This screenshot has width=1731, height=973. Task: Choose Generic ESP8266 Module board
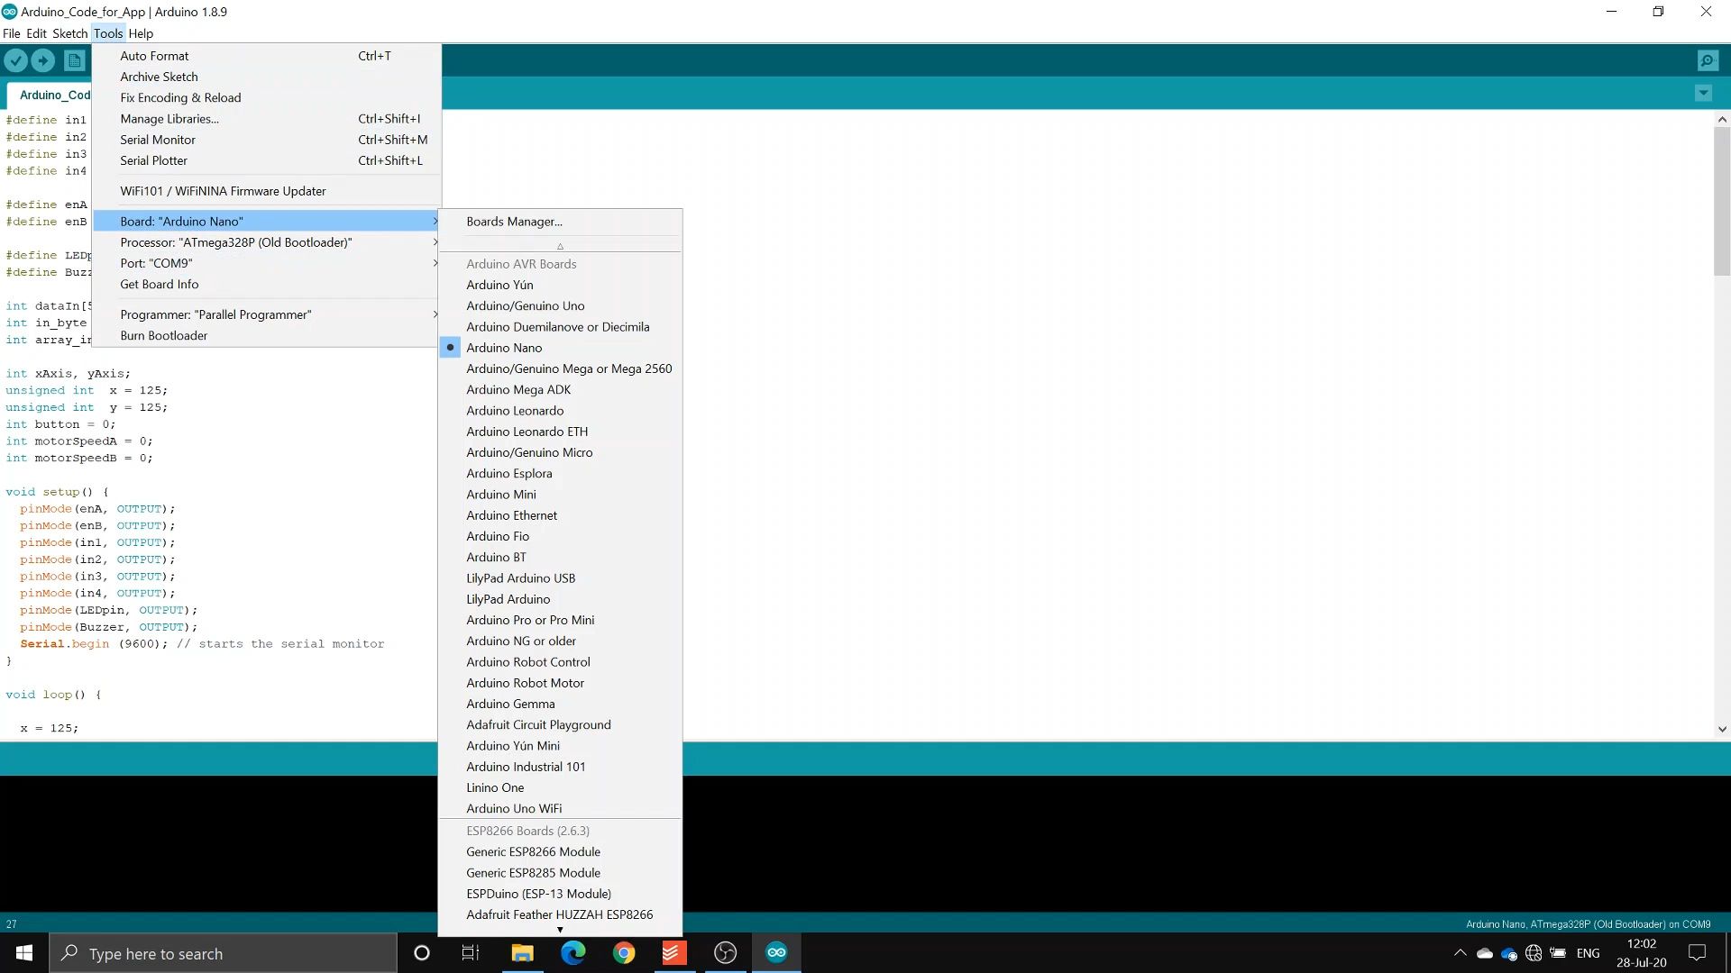click(533, 852)
